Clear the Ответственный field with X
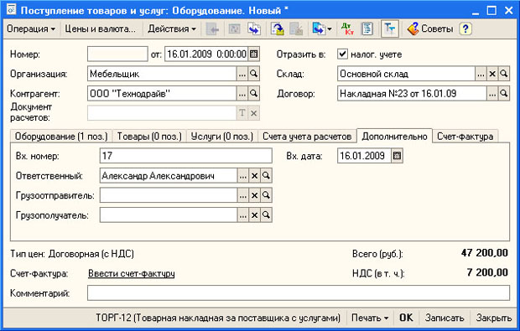Viewport: 520px width, 331px height. click(254, 176)
